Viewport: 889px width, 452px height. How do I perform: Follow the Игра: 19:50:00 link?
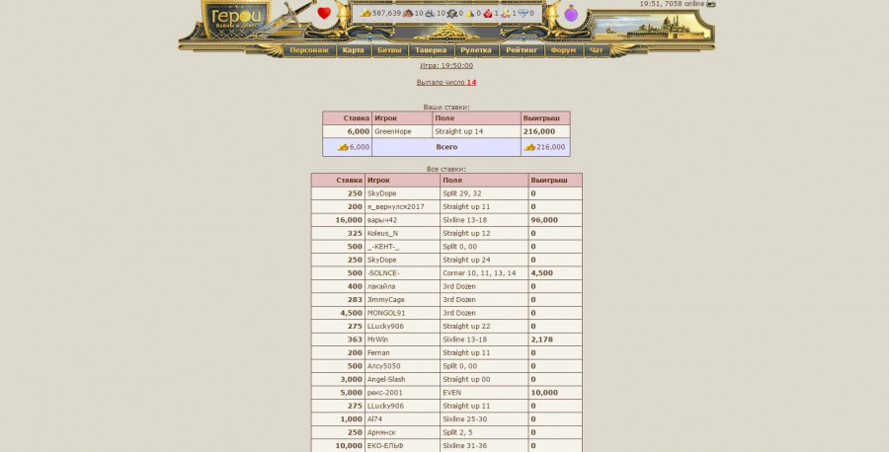[x=446, y=66]
